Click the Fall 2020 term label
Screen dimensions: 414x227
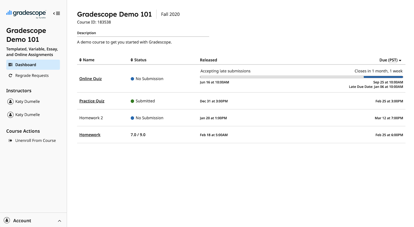(170, 14)
